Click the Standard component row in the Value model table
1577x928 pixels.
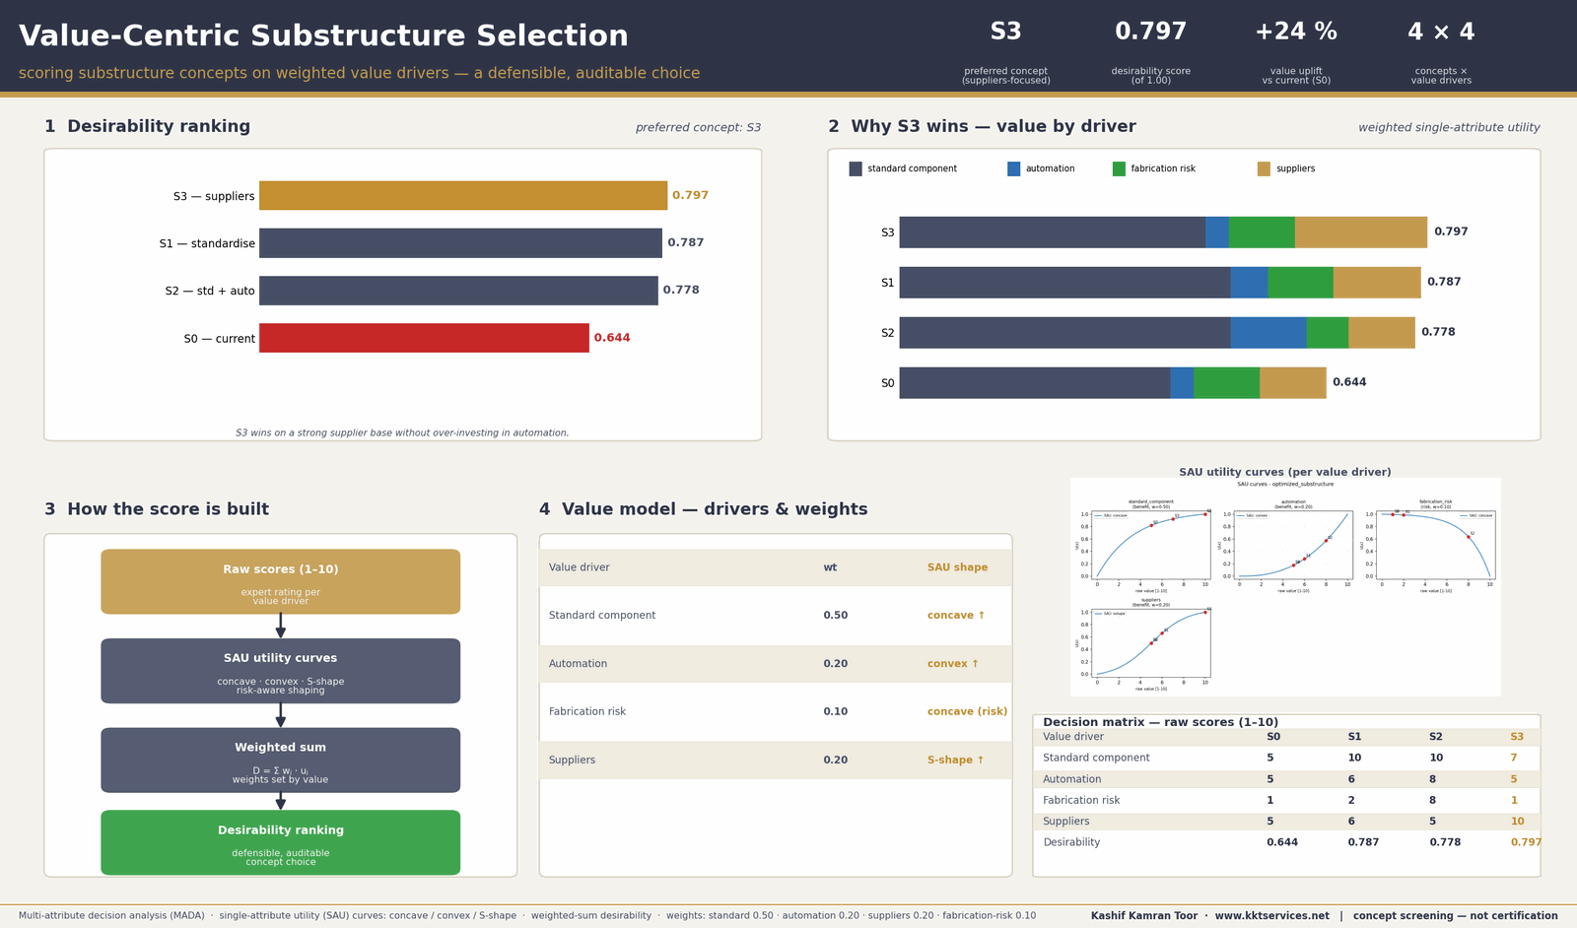coord(776,616)
